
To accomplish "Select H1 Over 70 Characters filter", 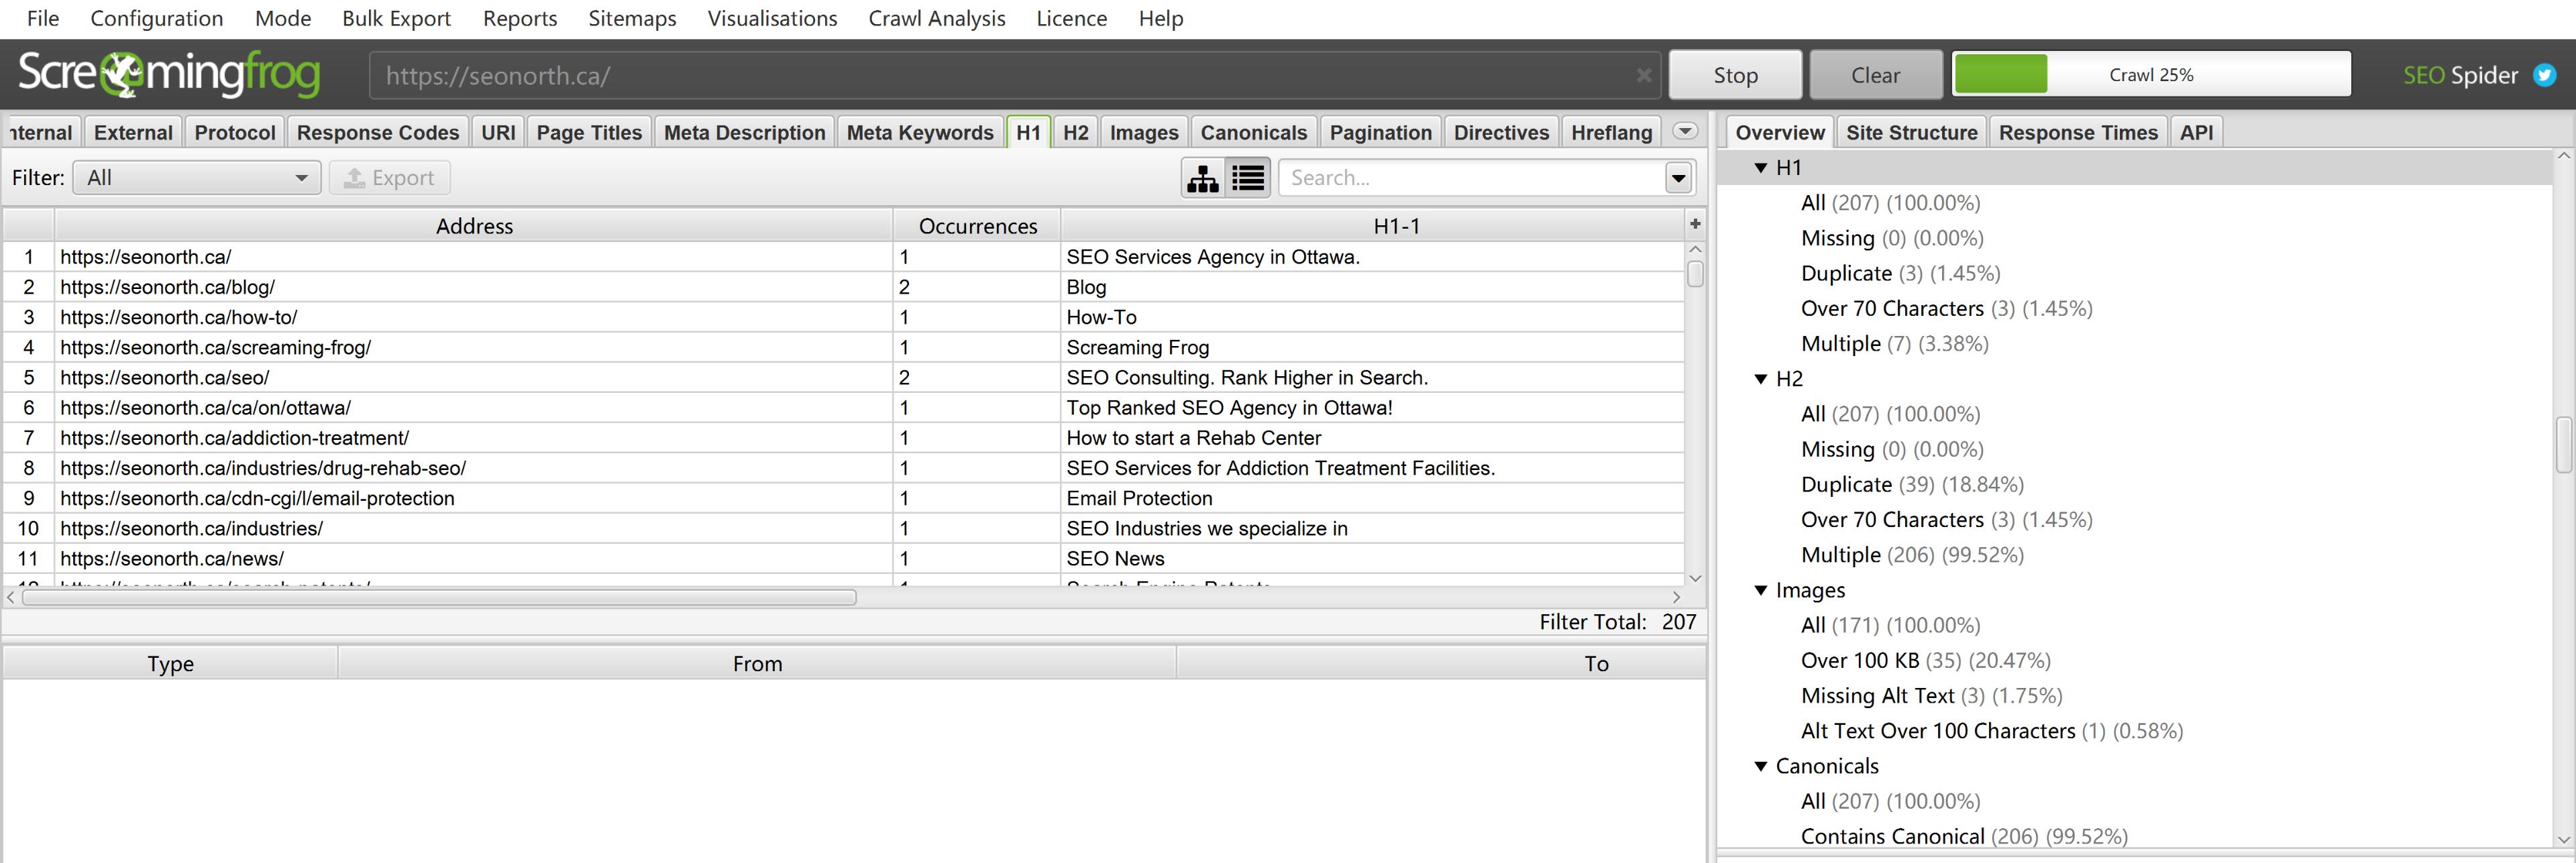I will 1946,308.
